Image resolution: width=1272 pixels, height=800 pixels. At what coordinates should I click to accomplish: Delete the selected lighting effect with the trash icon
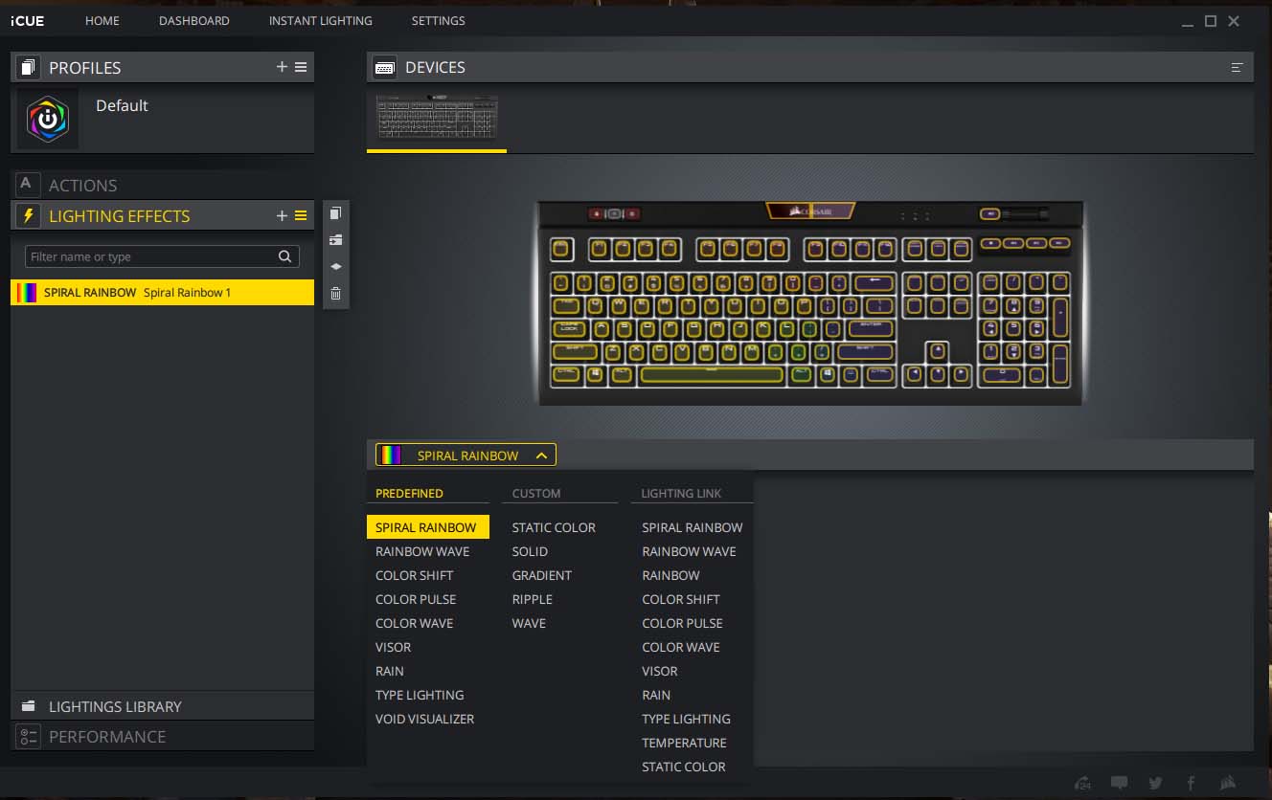(x=335, y=294)
